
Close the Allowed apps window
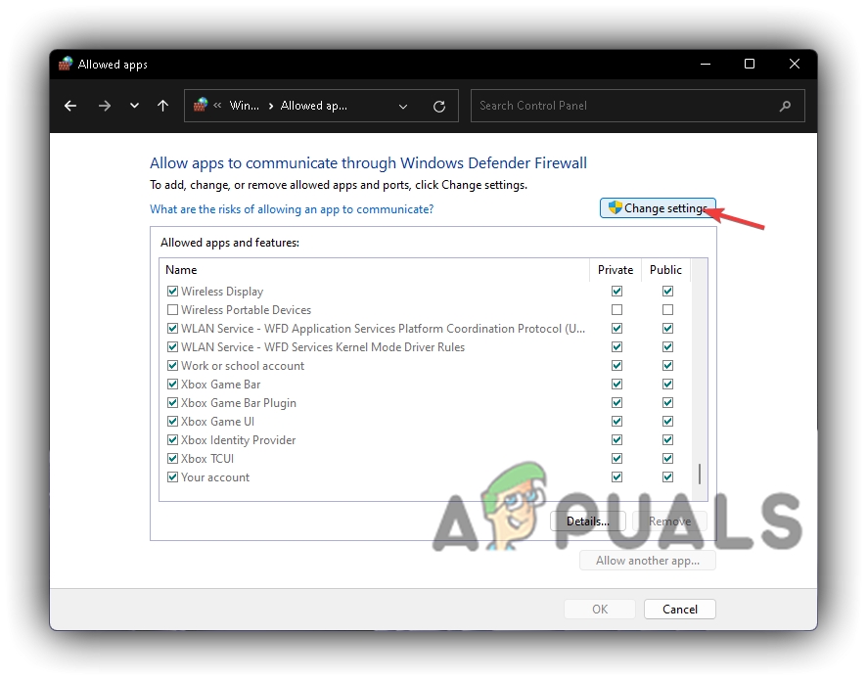[794, 65]
